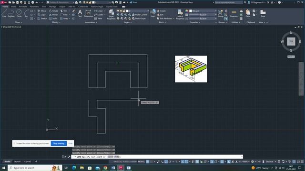Viewport: 305px width, 171px height.
Task: Pick the Scale tool
Action: tap(53, 19)
